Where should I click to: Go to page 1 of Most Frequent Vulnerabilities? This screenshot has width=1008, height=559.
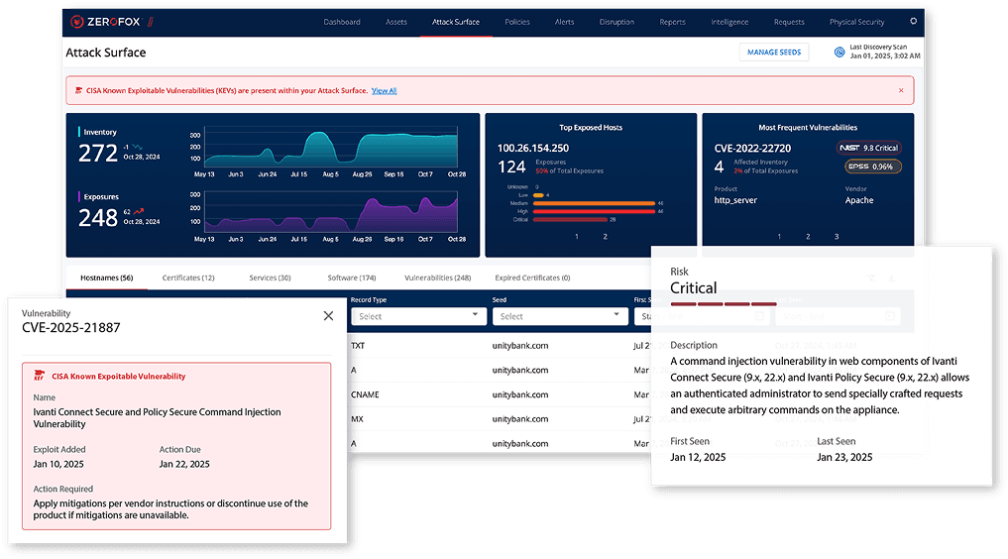pos(779,237)
